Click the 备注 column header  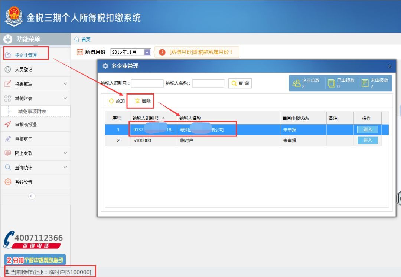pyautogui.click(x=340, y=118)
